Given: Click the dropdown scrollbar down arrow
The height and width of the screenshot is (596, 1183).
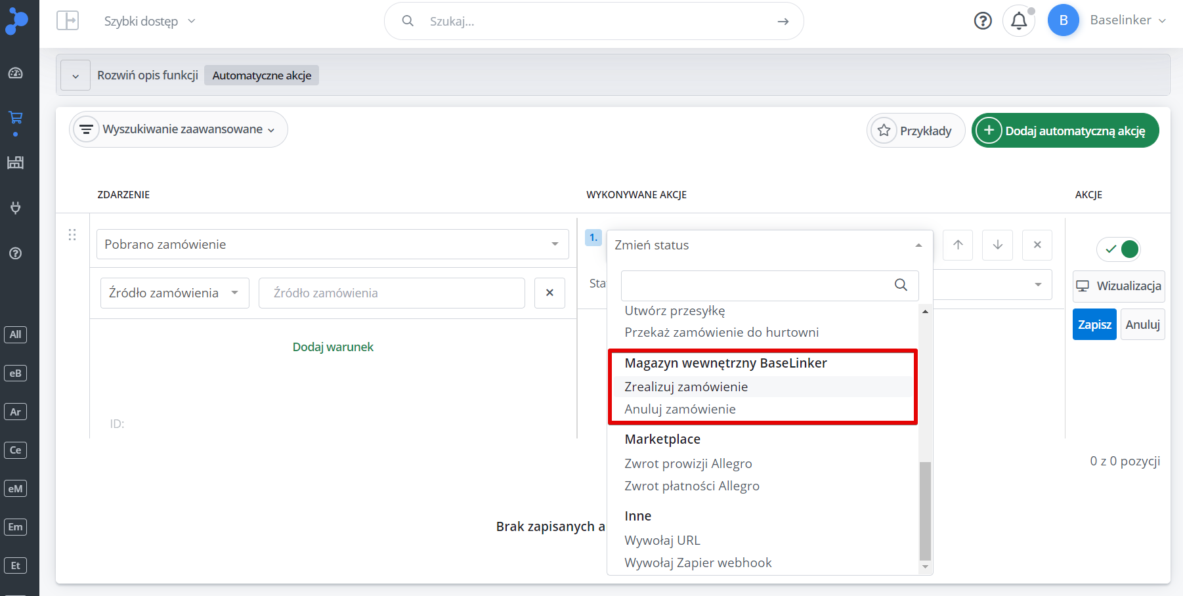Looking at the screenshot, I should (x=925, y=567).
